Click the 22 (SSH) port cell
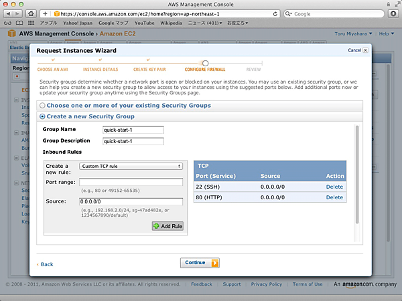 click(x=208, y=187)
